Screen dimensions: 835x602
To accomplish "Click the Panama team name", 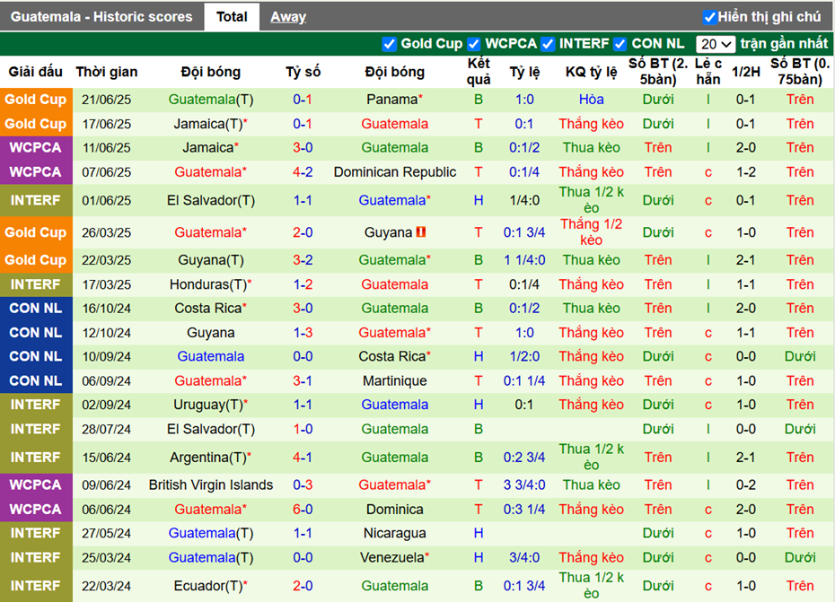I will [394, 100].
